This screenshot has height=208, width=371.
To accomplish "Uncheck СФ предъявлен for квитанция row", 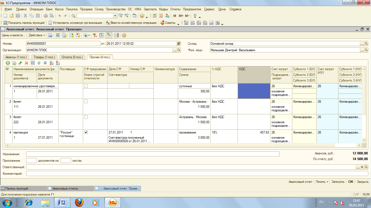I will 86,132.
